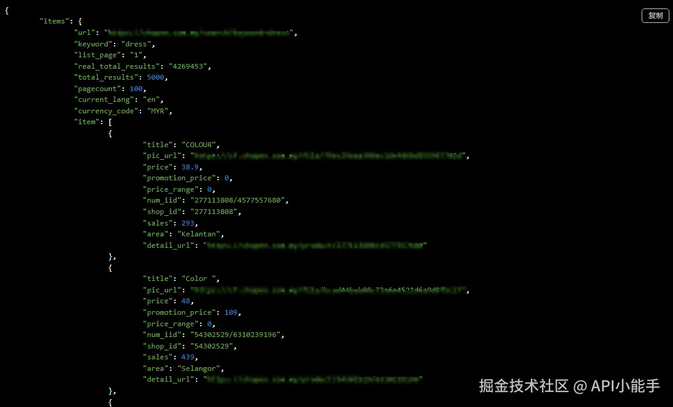Click the total_results number 5000
The width and height of the screenshot is (673, 407).
(x=156, y=77)
